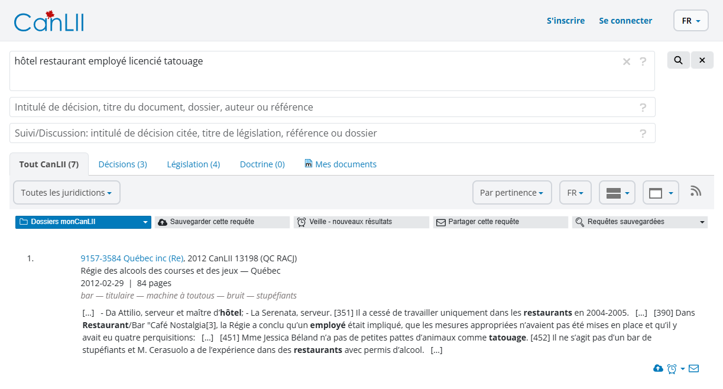723x389 pixels.
Task: Focus the Suivi/Discussion input field
Action: 332,133
